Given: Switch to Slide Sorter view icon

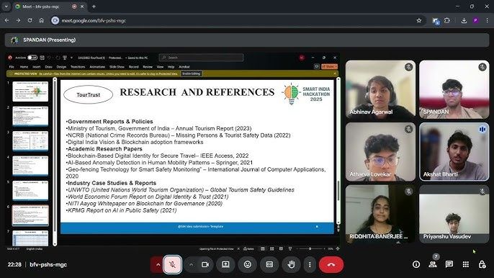Looking at the screenshot, I should pyautogui.click(x=271, y=248).
